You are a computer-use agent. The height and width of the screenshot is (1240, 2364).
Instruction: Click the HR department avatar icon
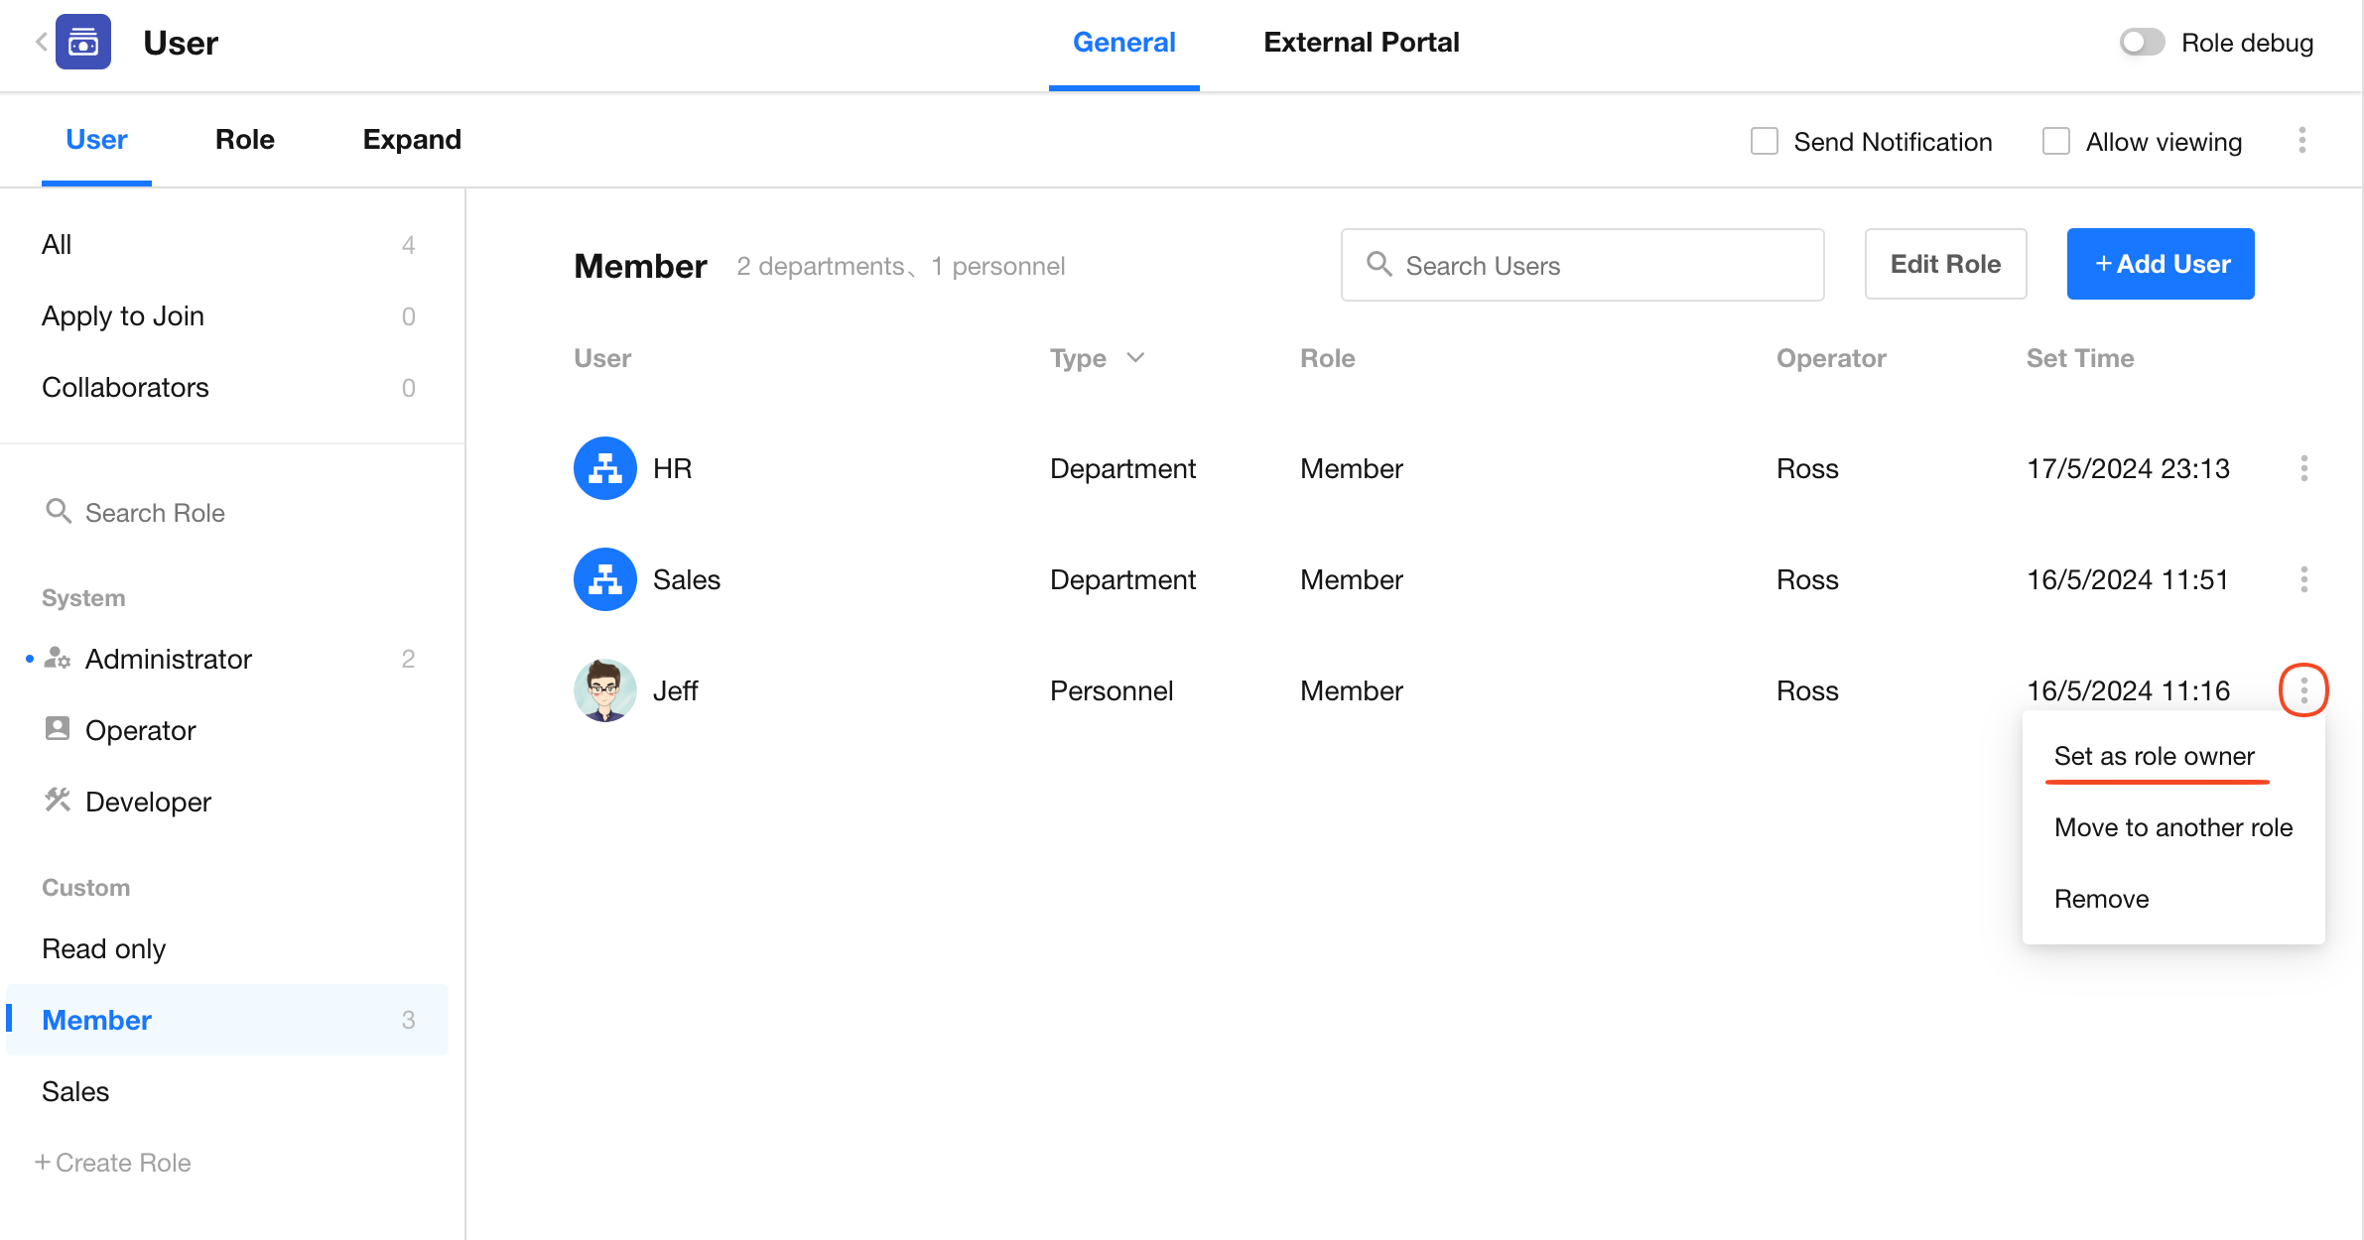[x=604, y=468]
